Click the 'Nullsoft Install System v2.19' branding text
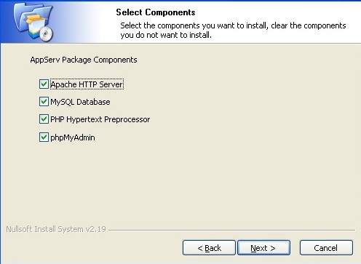 point(56,229)
